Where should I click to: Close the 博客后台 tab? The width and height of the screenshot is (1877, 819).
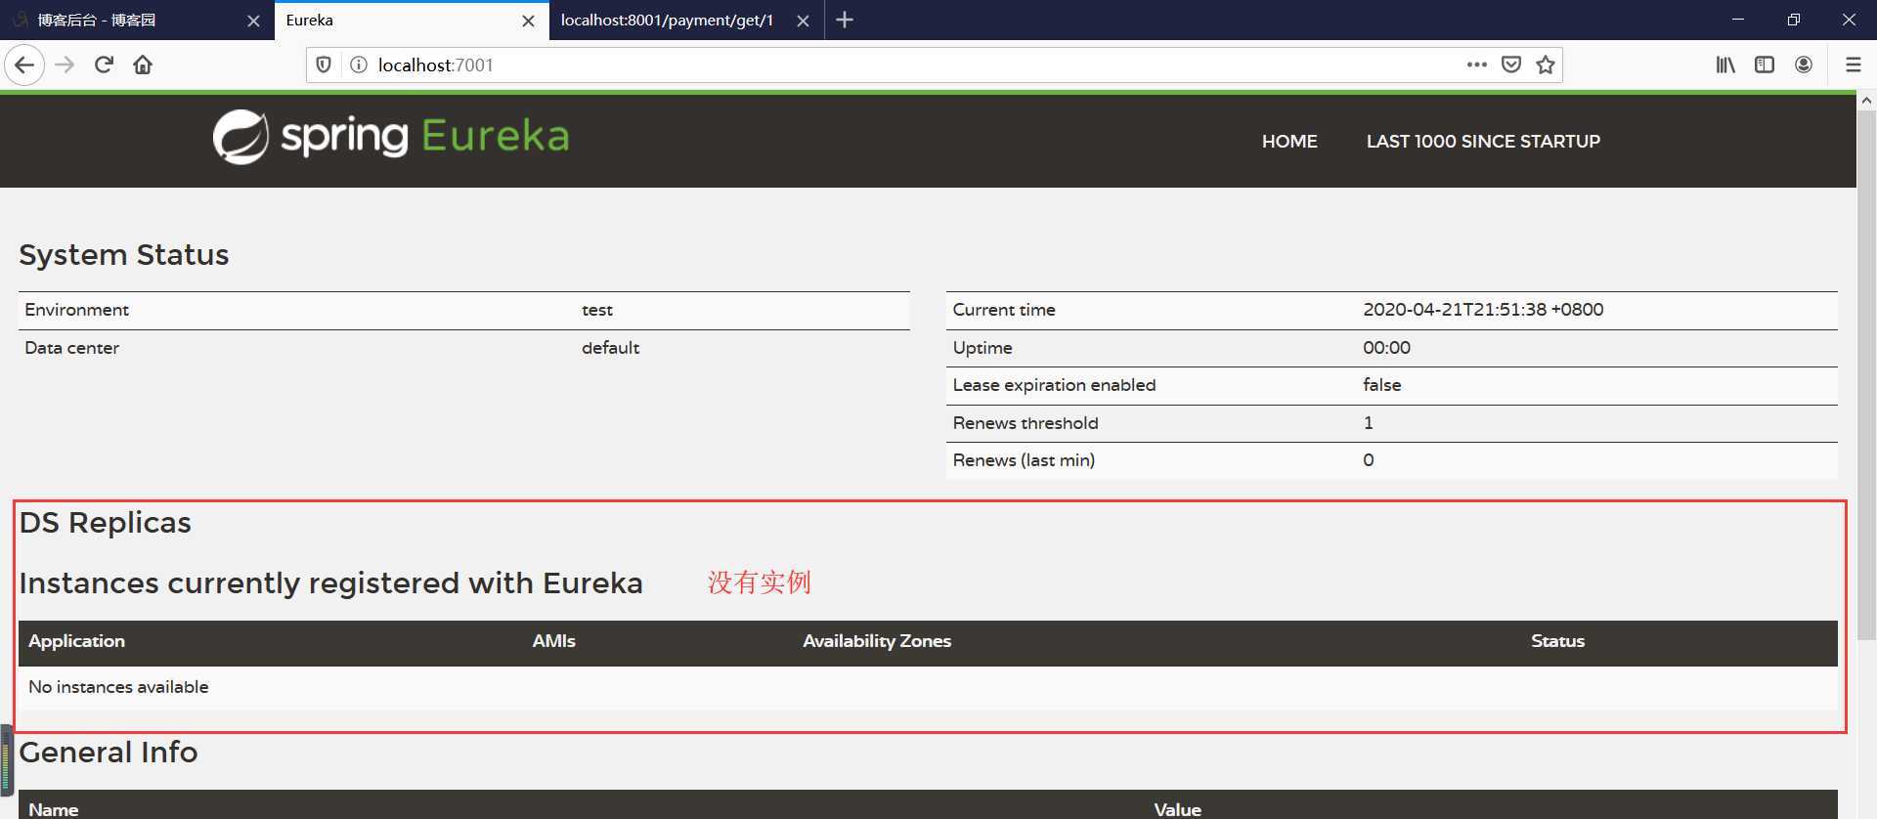(x=253, y=21)
